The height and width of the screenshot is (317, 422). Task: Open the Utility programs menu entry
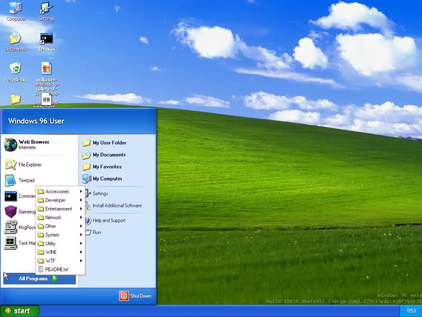point(60,244)
